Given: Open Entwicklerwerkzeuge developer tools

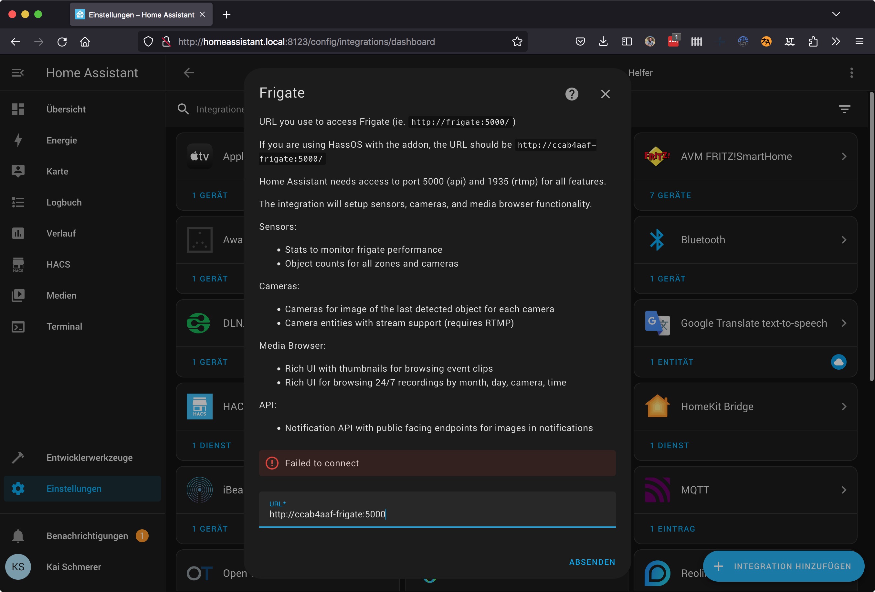Looking at the screenshot, I should [x=89, y=458].
